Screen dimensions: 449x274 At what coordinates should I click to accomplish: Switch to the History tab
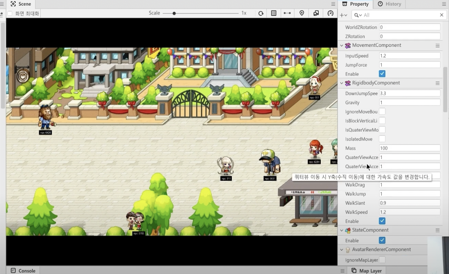[390, 4]
